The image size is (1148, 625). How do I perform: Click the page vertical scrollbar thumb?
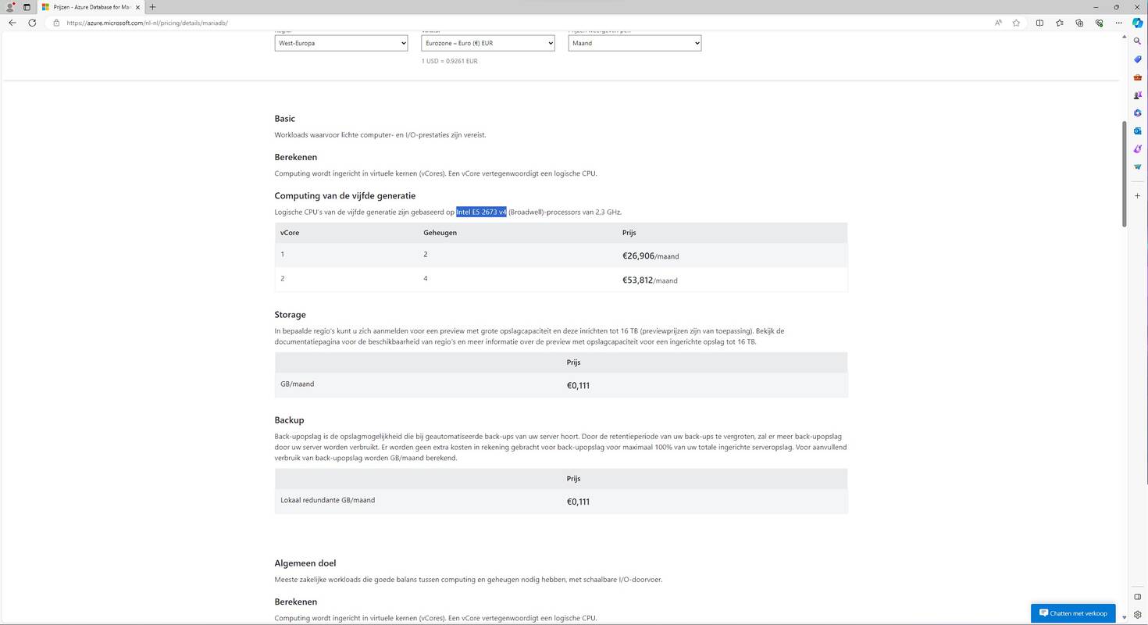pyautogui.click(x=1125, y=174)
